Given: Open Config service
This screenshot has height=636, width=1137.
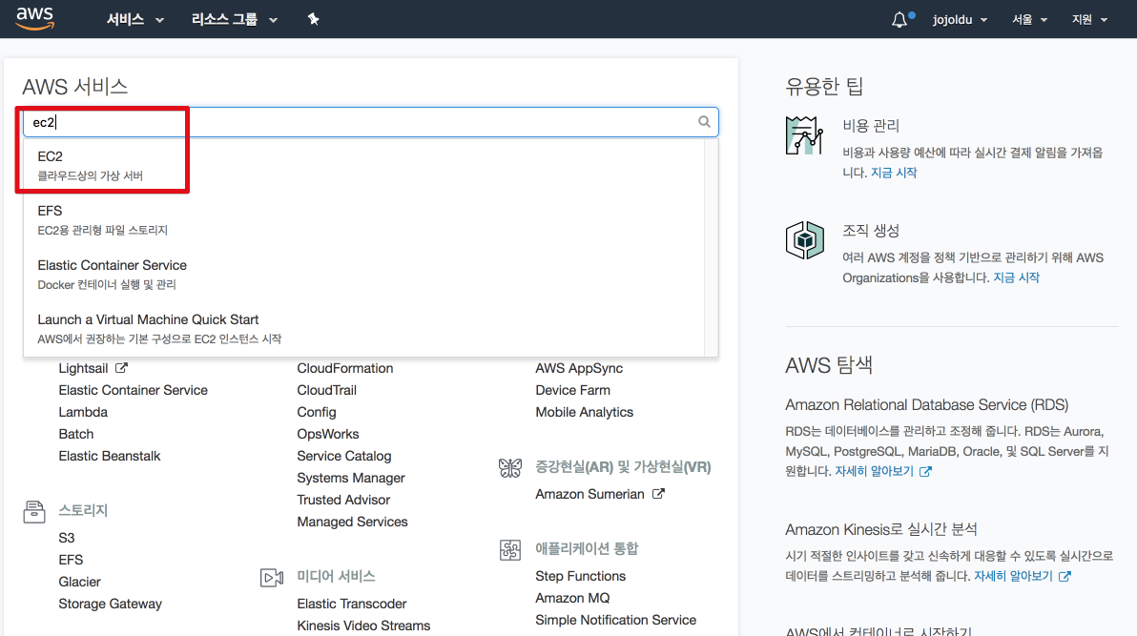Looking at the screenshot, I should click(x=317, y=412).
